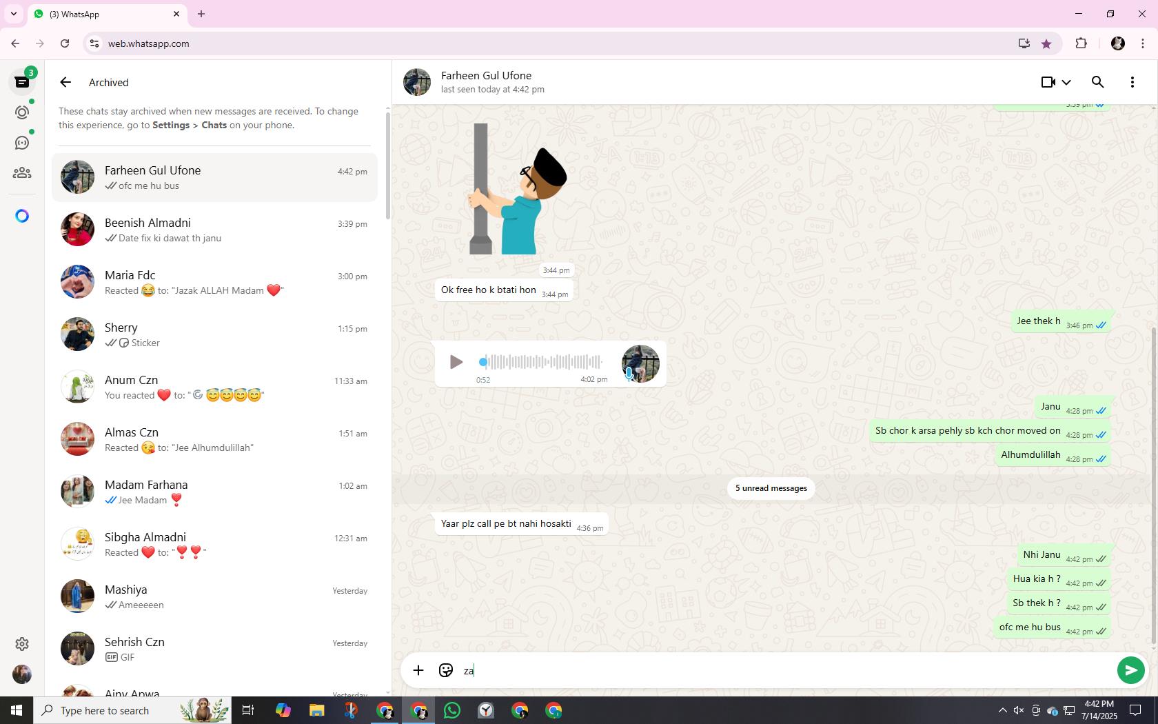Play the 0:52 voice message
Screen dimensions: 1158x724
(456, 361)
